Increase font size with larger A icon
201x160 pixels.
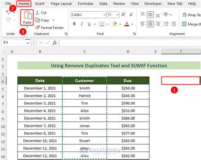point(123,14)
